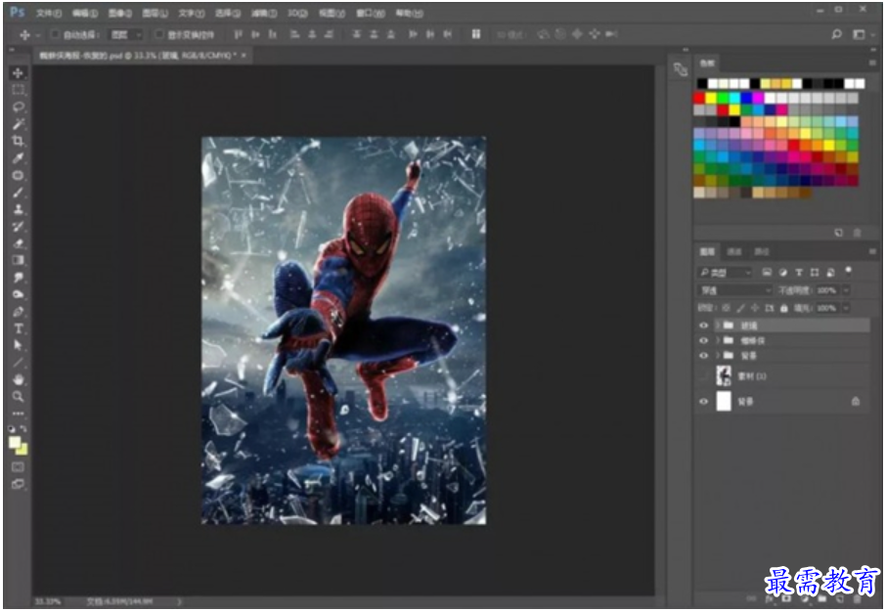Open the Edit Toolbar three-dots button

click(18, 414)
